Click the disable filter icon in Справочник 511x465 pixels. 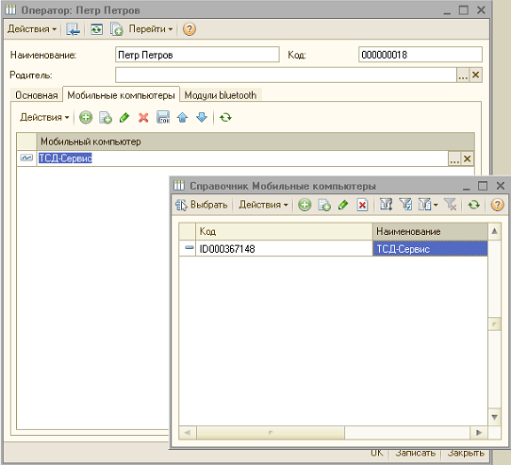(x=451, y=205)
